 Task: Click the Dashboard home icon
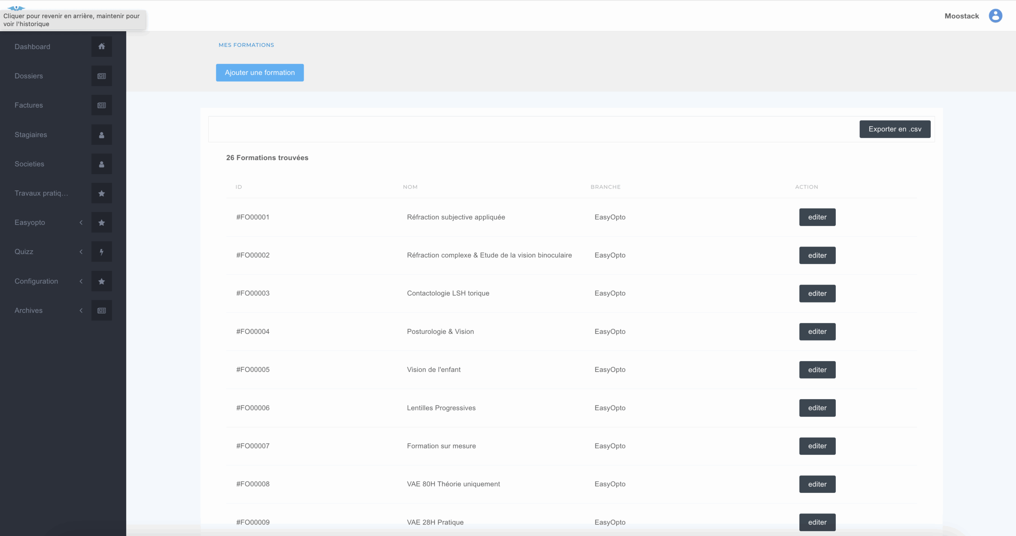tap(102, 46)
